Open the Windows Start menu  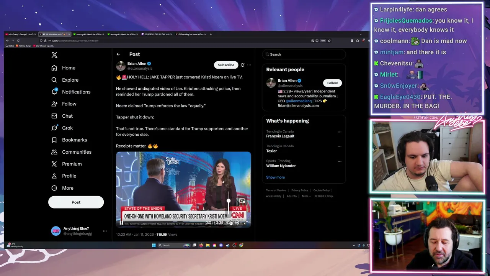tap(154, 245)
